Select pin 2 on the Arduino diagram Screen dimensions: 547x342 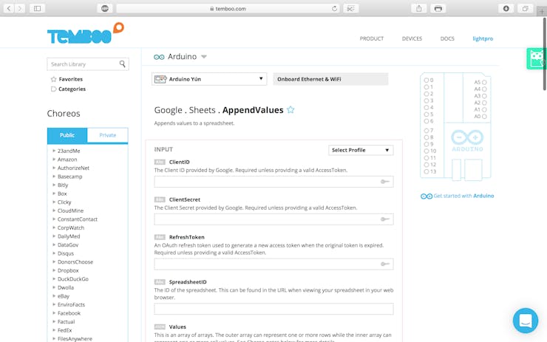pyautogui.click(x=427, y=94)
